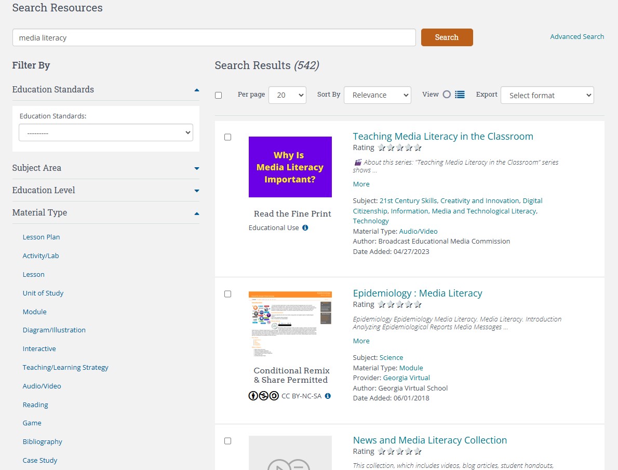Collapse the Material Type filter
The image size is (618, 470).
click(x=105, y=212)
